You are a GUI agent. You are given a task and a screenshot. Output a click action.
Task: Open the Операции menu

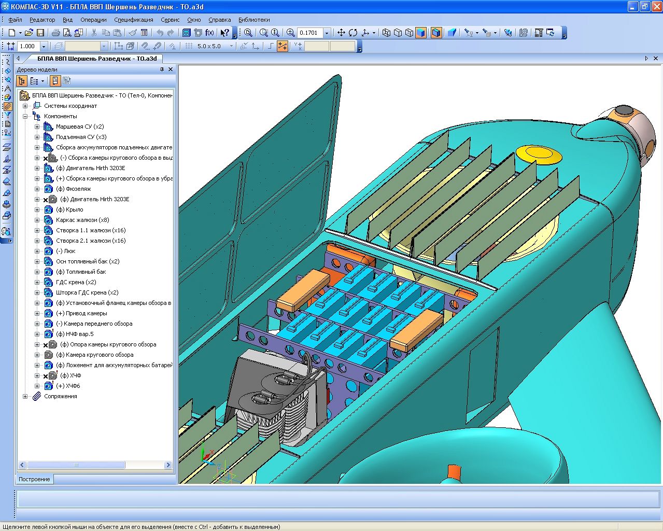coord(93,20)
